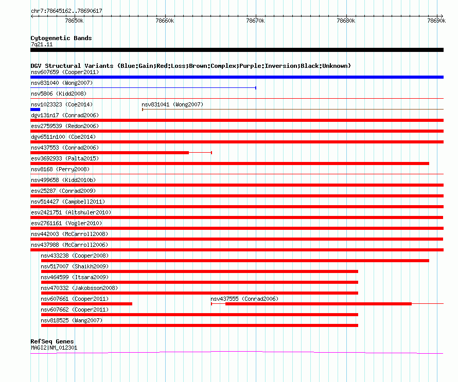The width and height of the screenshot is (458, 382).
Task: Click the nsv607662 (Cooper2011) label
Action: [x=75, y=310]
